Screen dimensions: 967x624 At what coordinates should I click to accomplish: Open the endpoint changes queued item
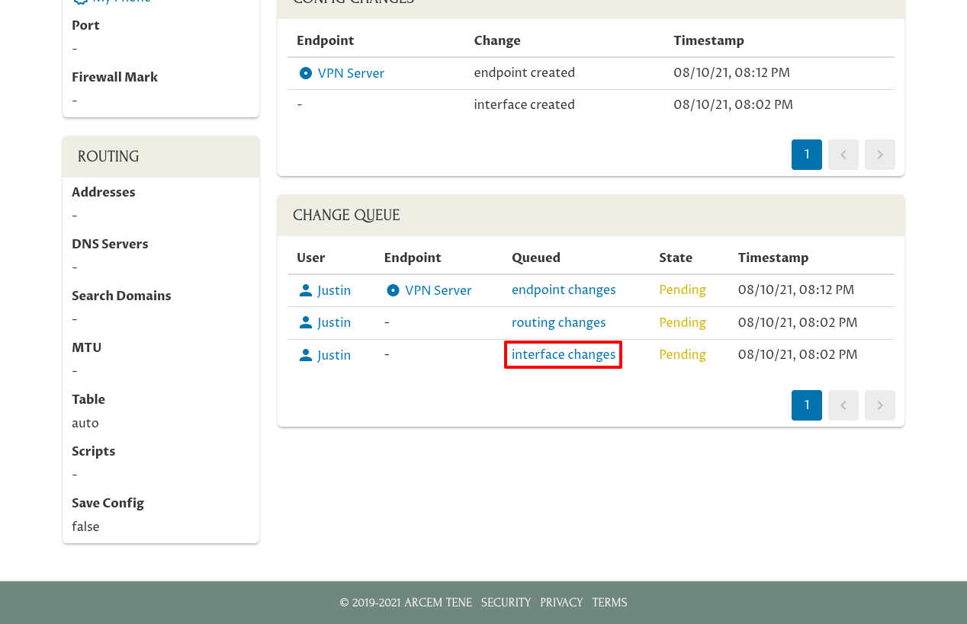(564, 290)
